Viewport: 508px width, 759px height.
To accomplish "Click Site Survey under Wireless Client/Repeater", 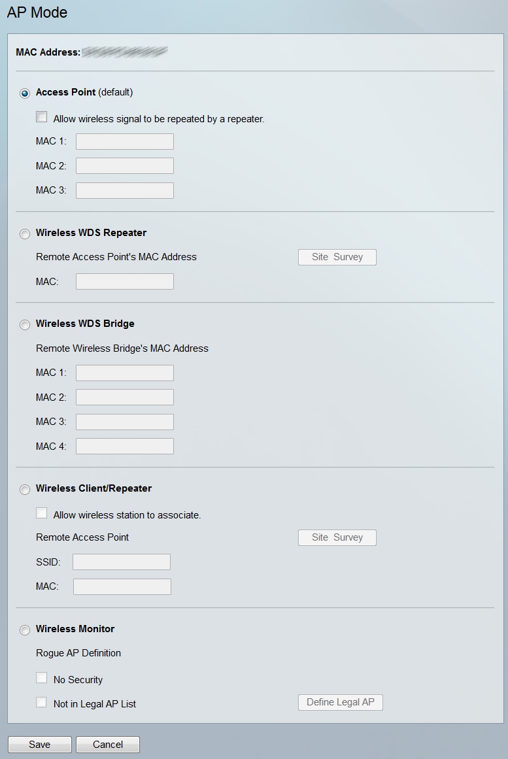I will 337,537.
